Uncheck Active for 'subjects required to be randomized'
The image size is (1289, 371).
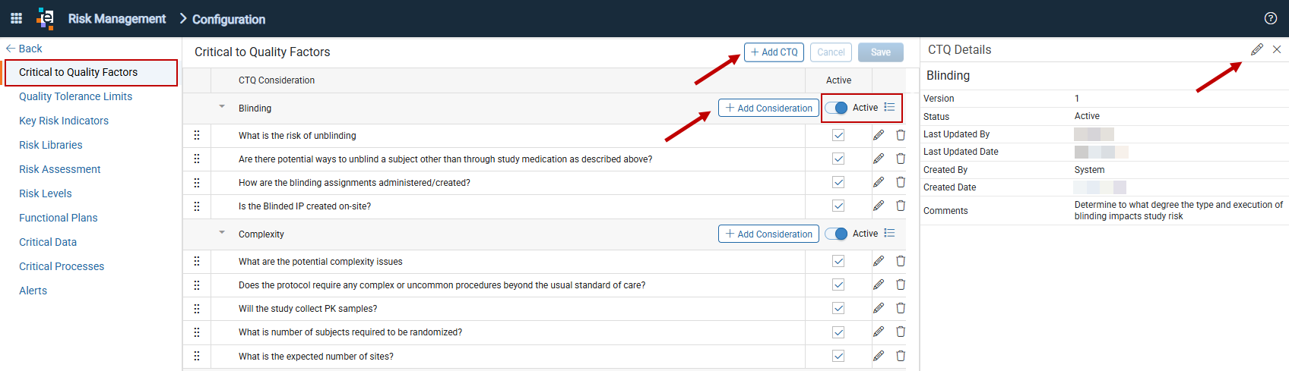click(838, 332)
